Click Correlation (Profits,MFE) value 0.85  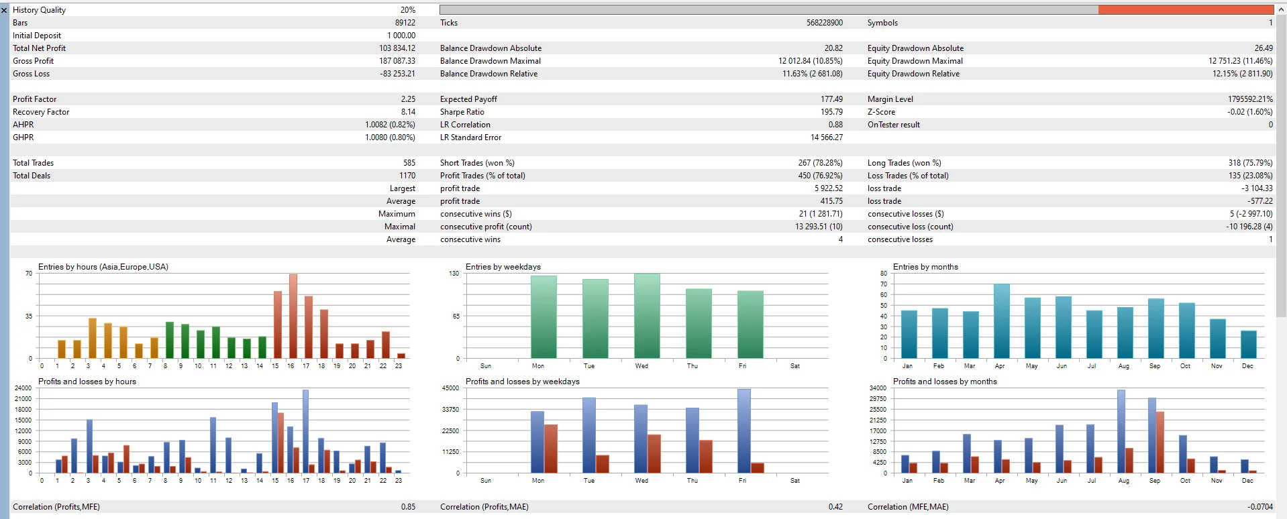pyautogui.click(x=408, y=507)
